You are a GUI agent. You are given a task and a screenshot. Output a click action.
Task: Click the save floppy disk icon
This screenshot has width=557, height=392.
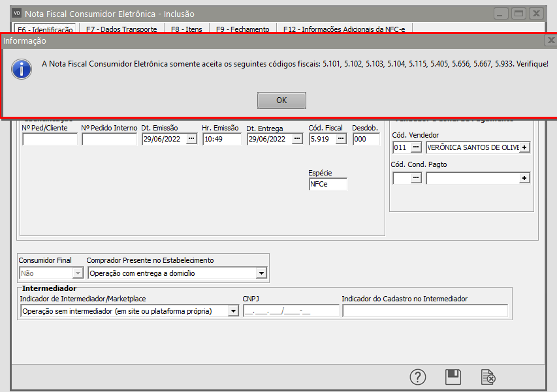point(453,377)
